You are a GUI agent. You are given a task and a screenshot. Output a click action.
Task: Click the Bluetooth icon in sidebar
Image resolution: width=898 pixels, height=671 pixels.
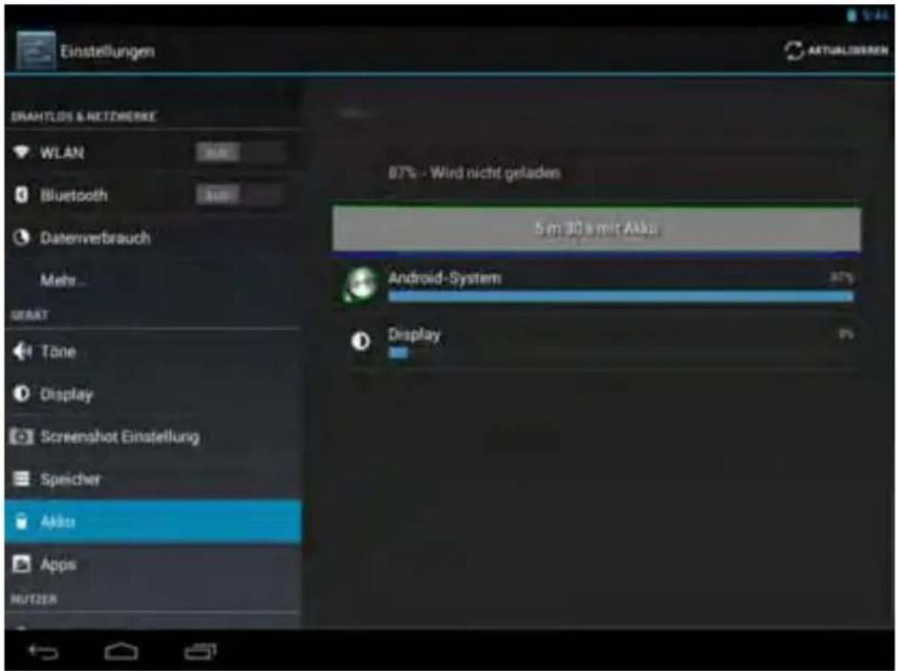click(x=21, y=195)
